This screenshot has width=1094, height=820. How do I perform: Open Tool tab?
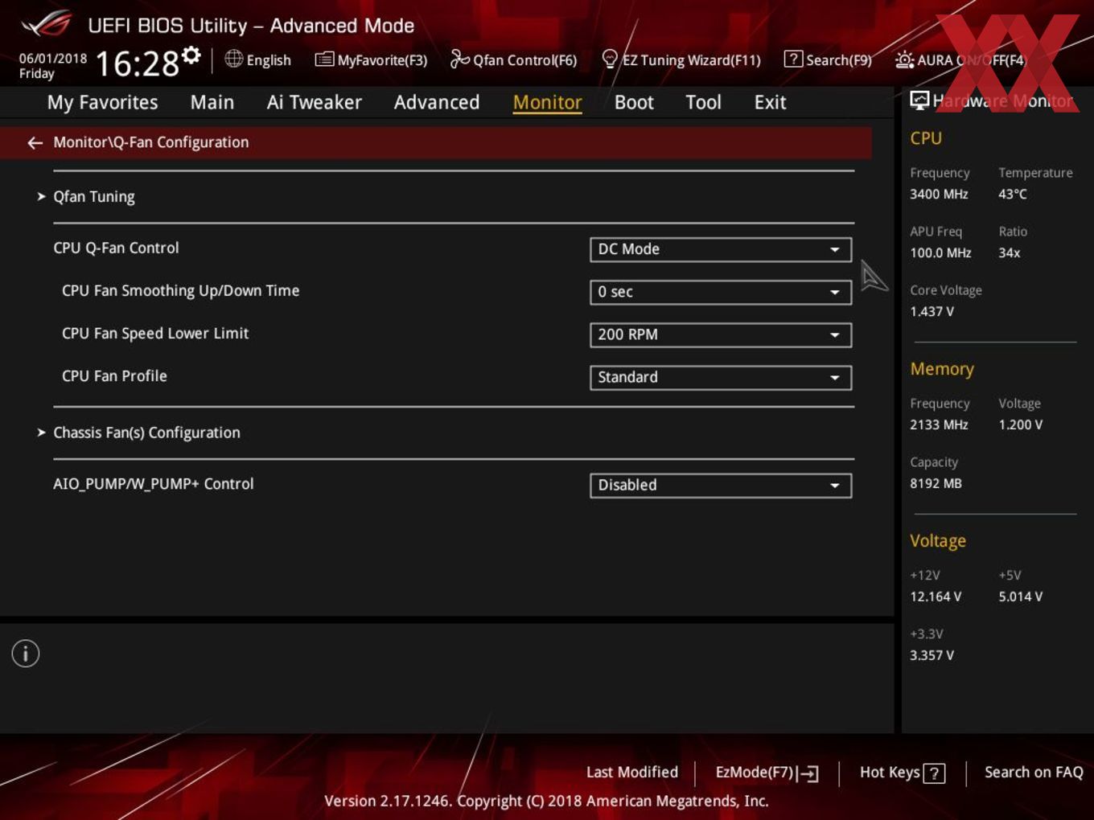tap(703, 102)
